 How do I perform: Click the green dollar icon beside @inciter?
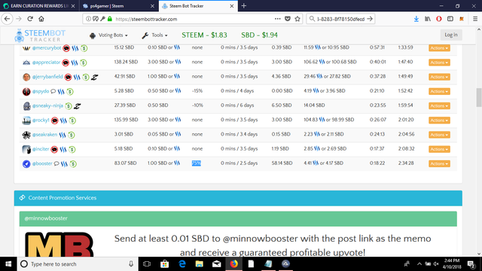pyautogui.click(x=72, y=149)
